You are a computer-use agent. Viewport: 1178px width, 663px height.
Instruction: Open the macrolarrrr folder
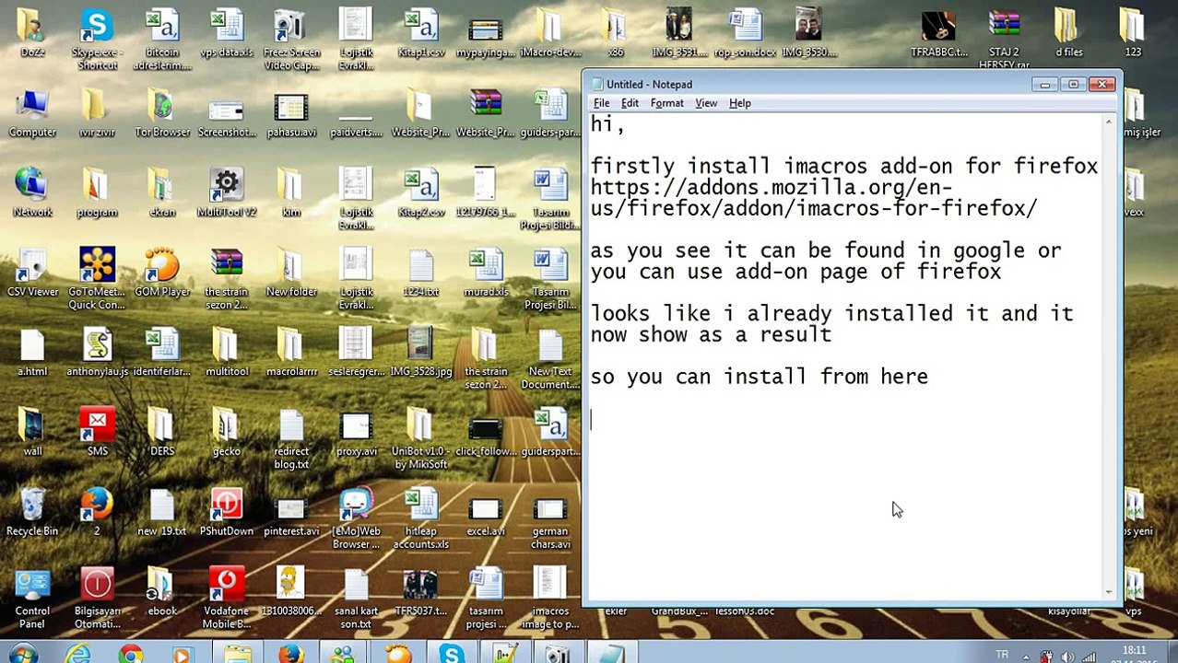pos(291,353)
